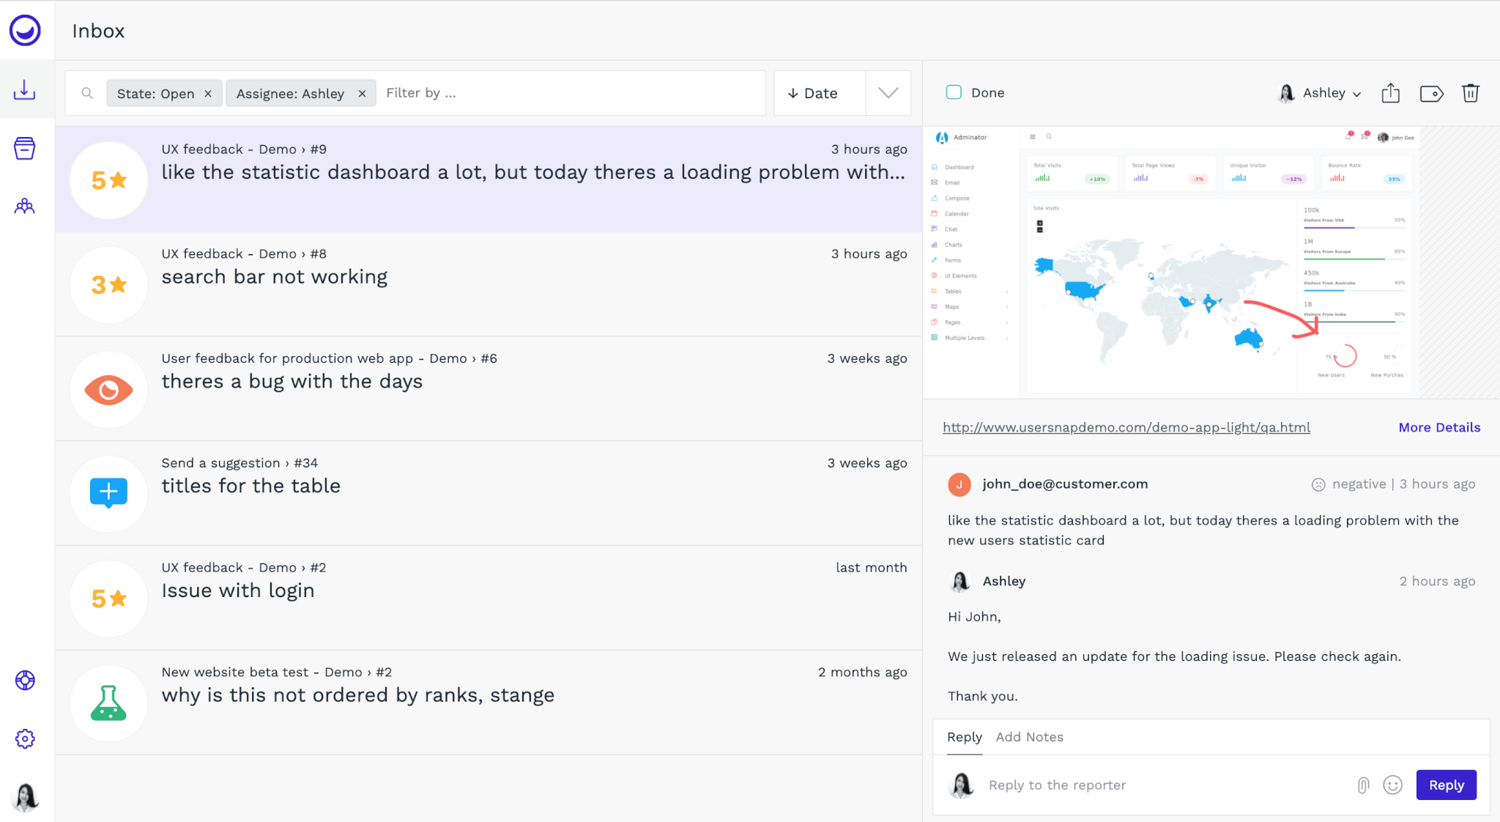Click the globe/localization icon in sidebar

pyautogui.click(x=26, y=681)
